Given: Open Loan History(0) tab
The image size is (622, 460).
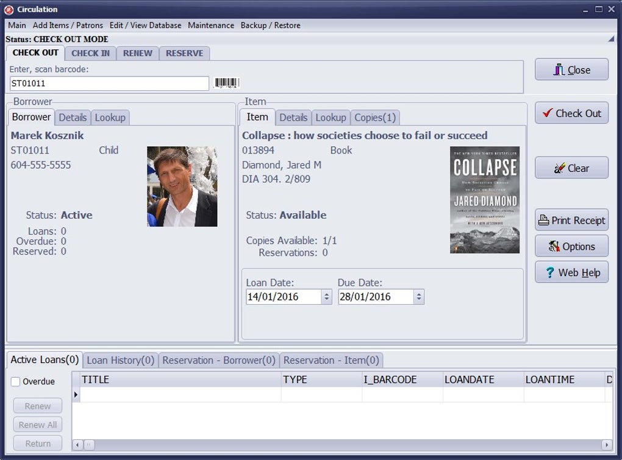Looking at the screenshot, I should point(121,360).
